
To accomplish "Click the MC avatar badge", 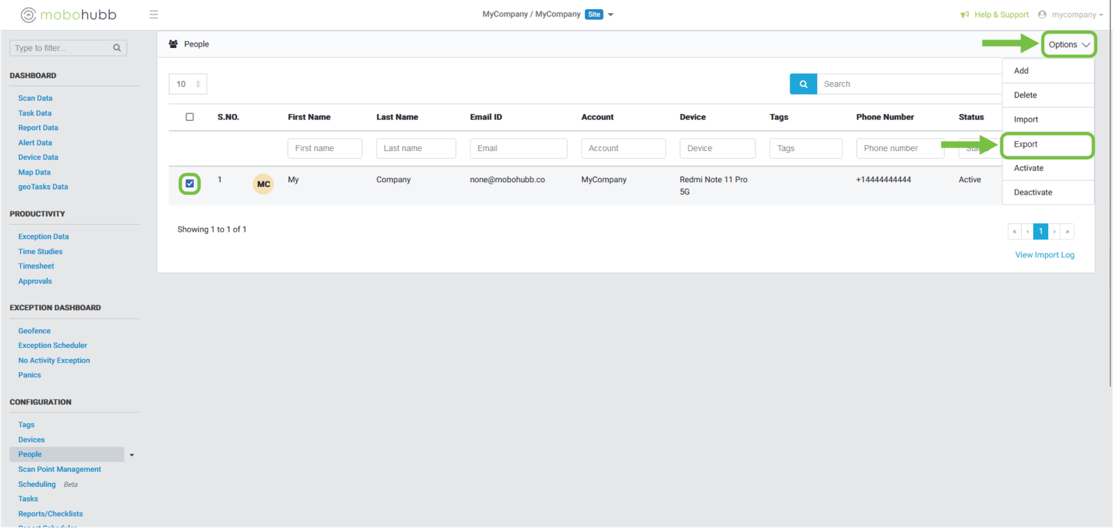I will click(263, 184).
